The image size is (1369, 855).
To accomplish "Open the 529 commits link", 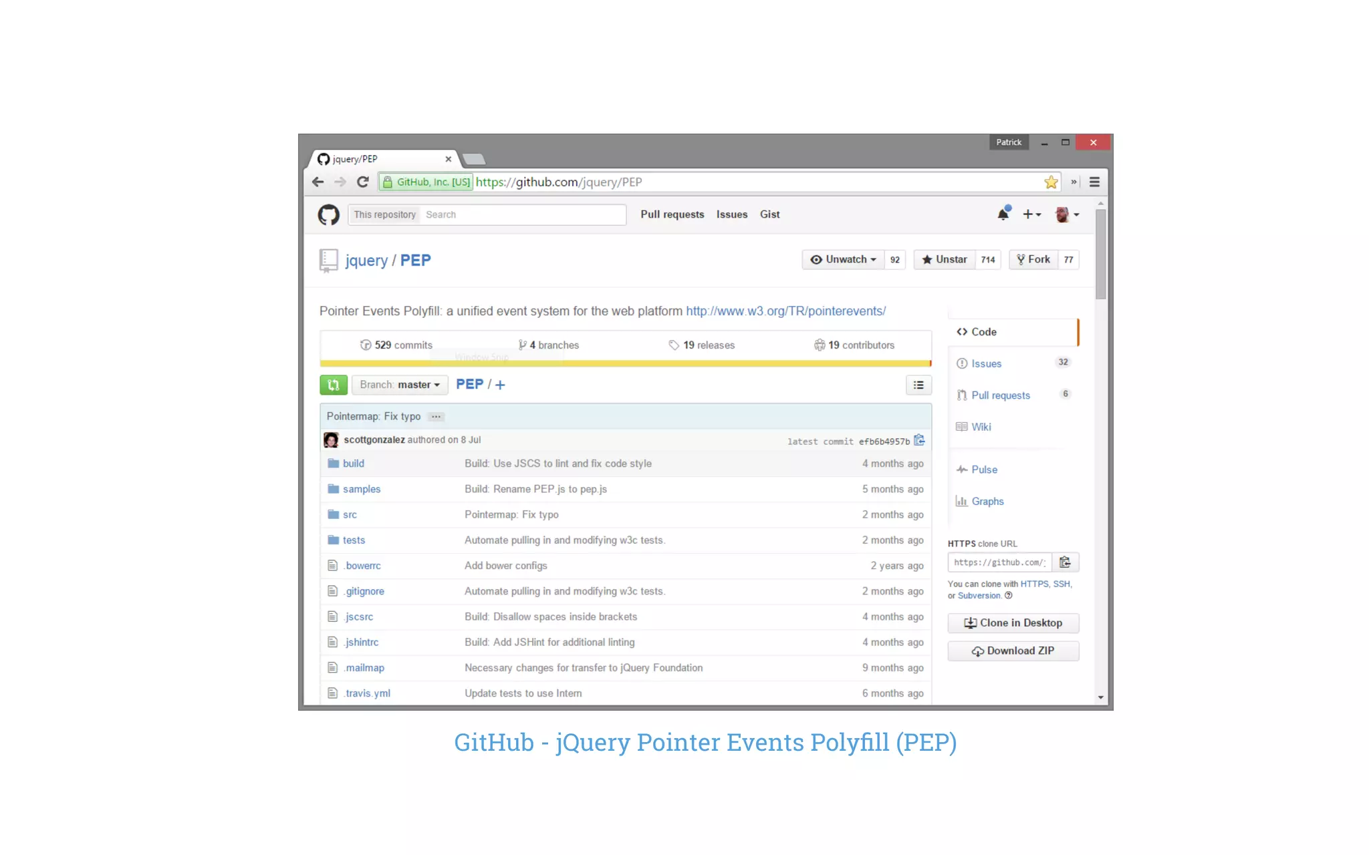I will pos(396,345).
